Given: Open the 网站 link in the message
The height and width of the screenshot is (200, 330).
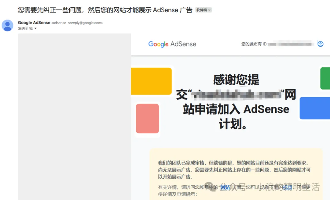Looking at the screenshot, I should 225,187.
